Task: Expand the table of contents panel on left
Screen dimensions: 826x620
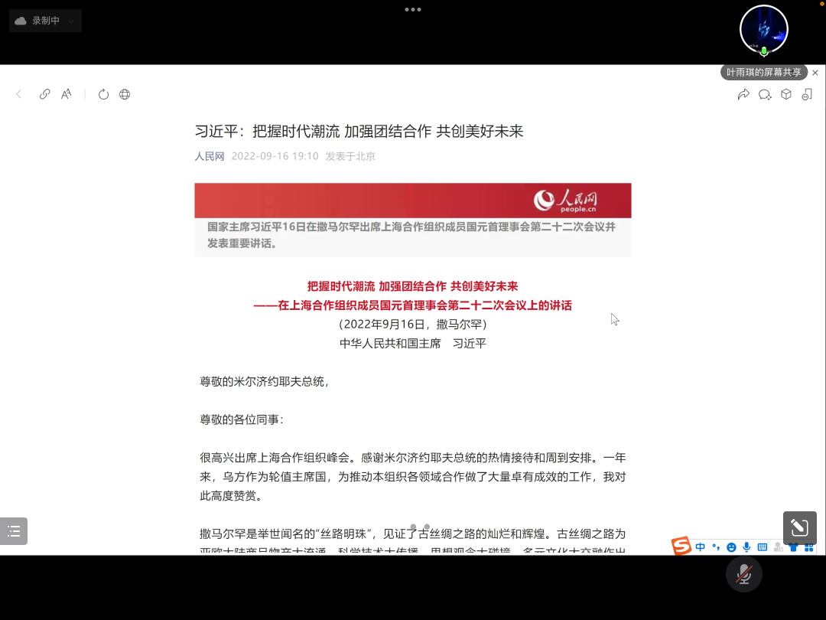Action: [x=14, y=530]
